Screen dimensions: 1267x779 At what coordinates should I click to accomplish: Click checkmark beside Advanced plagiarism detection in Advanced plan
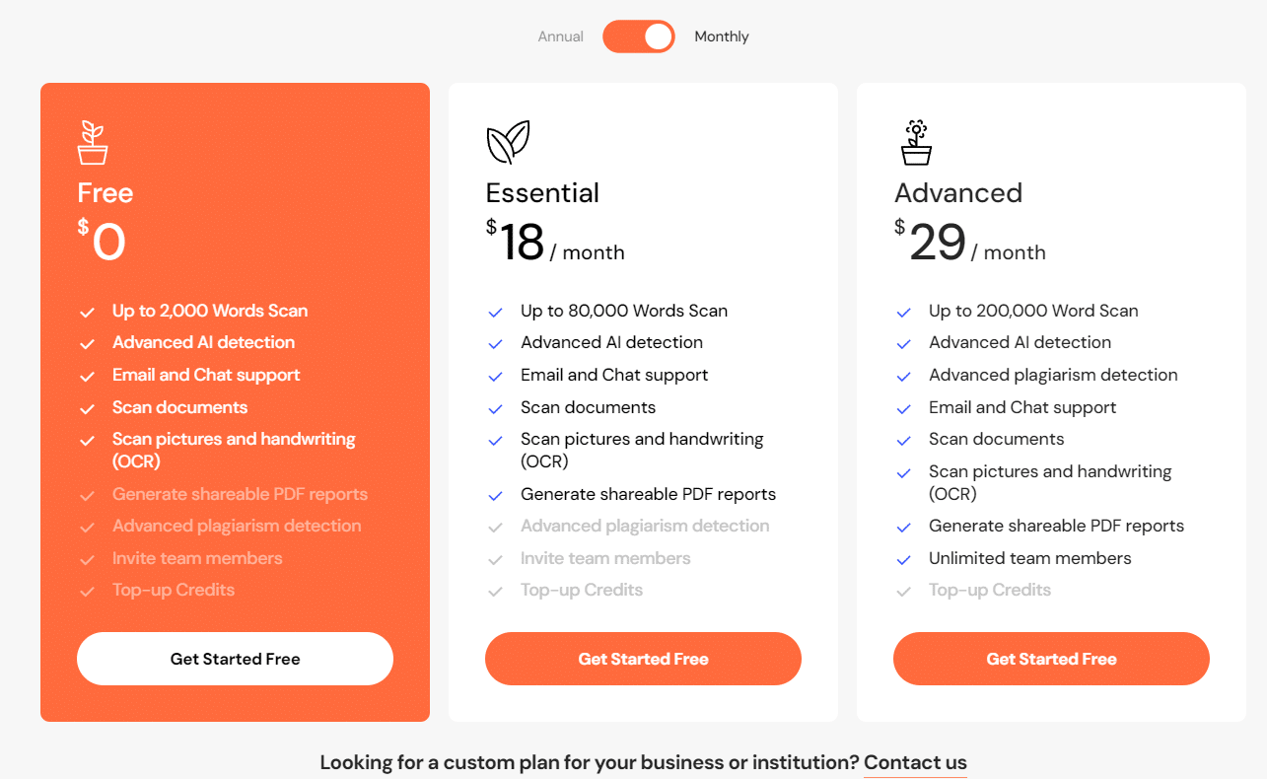pos(904,376)
